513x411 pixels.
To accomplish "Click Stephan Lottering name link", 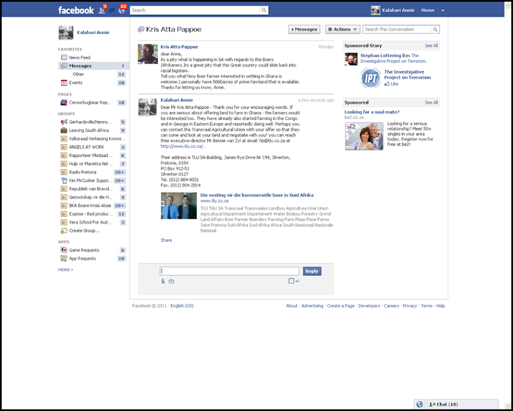I will pyautogui.click(x=380, y=56).
